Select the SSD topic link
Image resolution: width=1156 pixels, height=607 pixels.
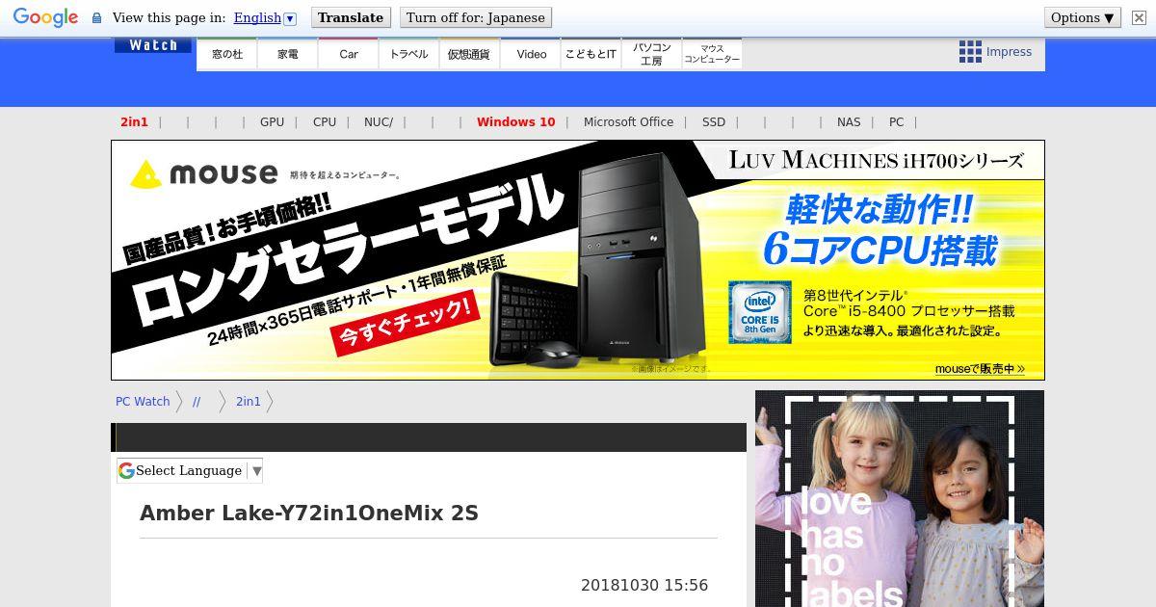click(714, 122)
